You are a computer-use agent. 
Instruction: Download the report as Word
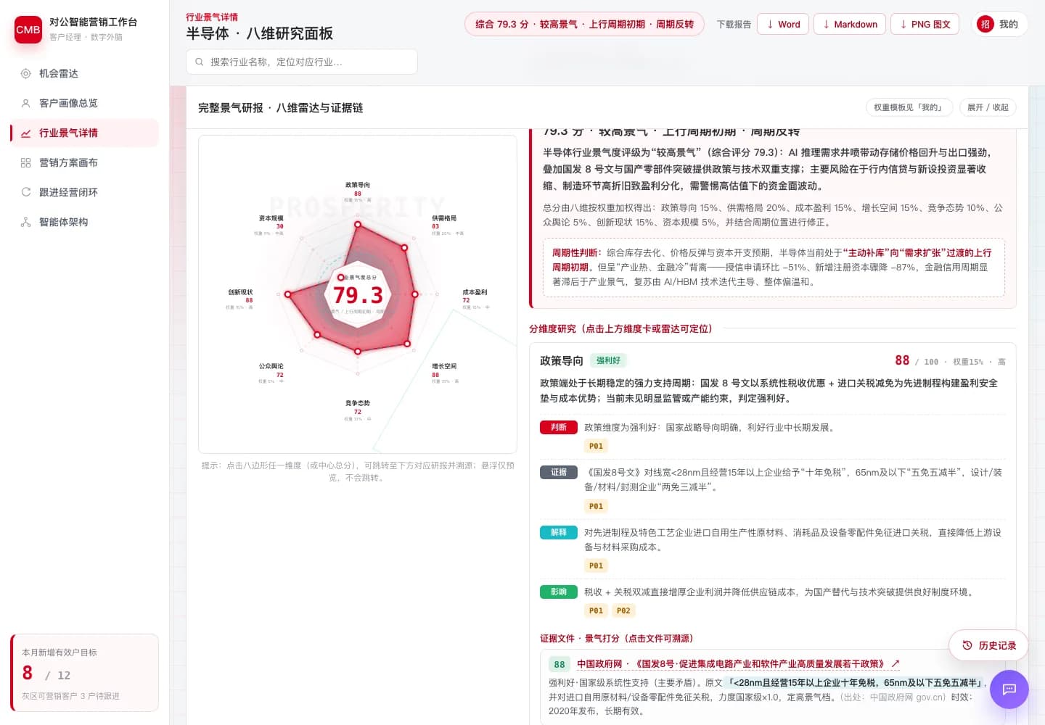coord(783,24)
